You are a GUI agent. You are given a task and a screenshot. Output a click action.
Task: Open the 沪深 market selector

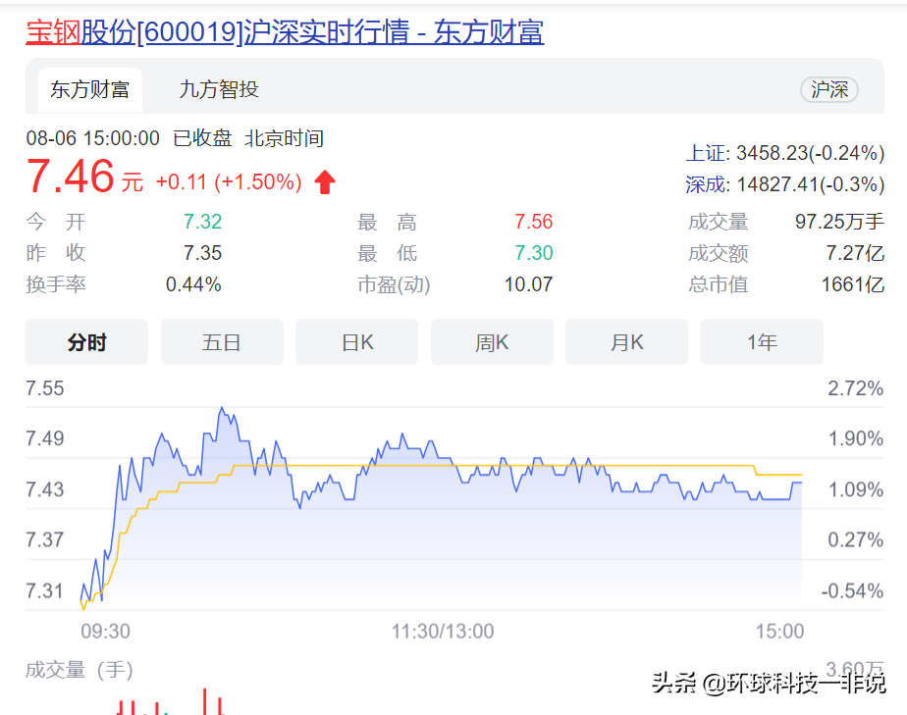click(x=829, y=89)
